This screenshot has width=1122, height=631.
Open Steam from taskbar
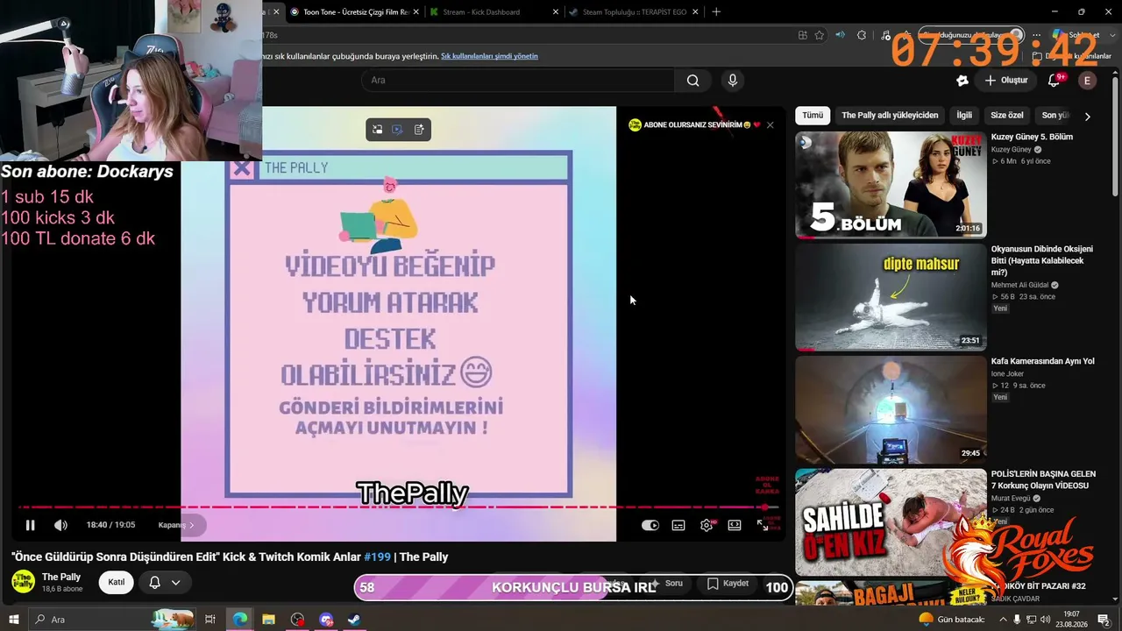point(353,620)
